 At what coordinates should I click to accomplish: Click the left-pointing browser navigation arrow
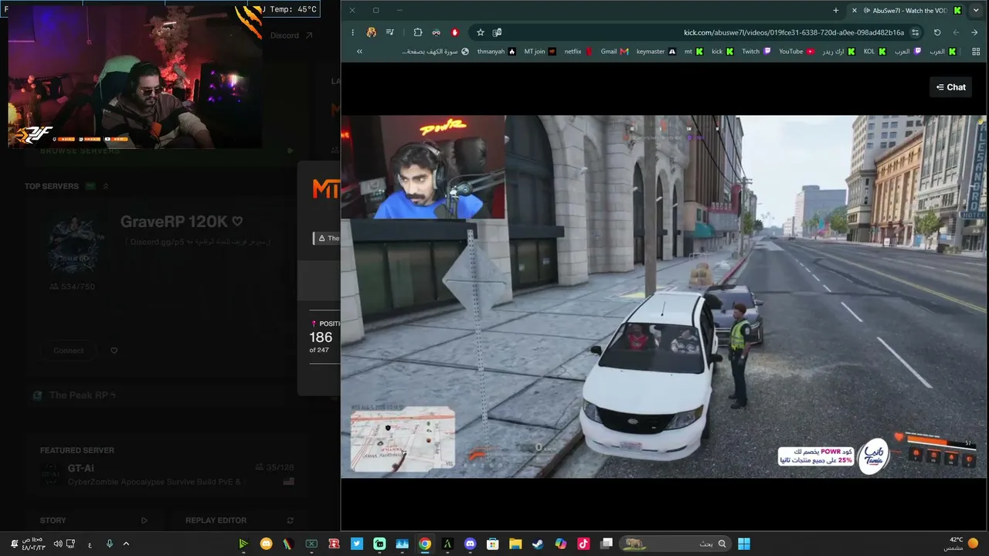pyautogui.click(x=956, y=32)
